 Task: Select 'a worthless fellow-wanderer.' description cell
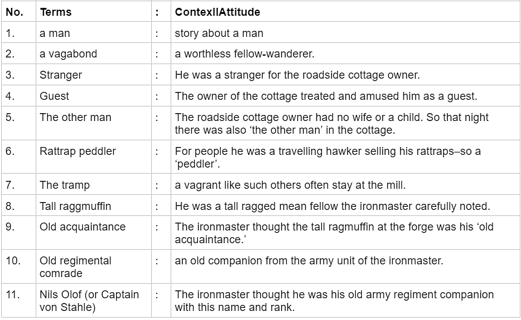pyautogui.click(x=346, y=53)
